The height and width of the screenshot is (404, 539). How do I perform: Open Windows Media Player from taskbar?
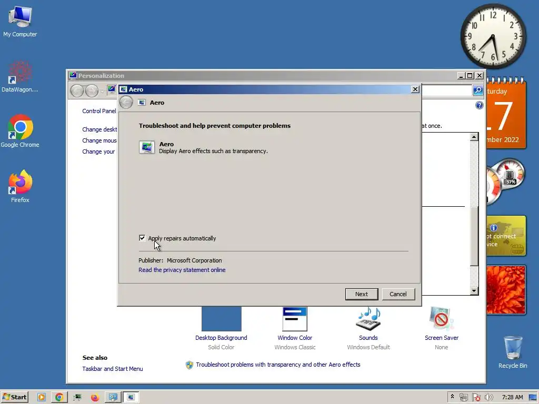coord(41,398)
